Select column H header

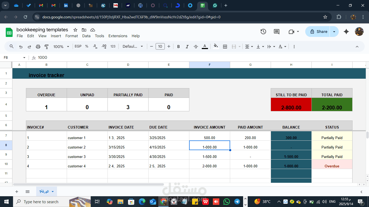tap(291, 65)
